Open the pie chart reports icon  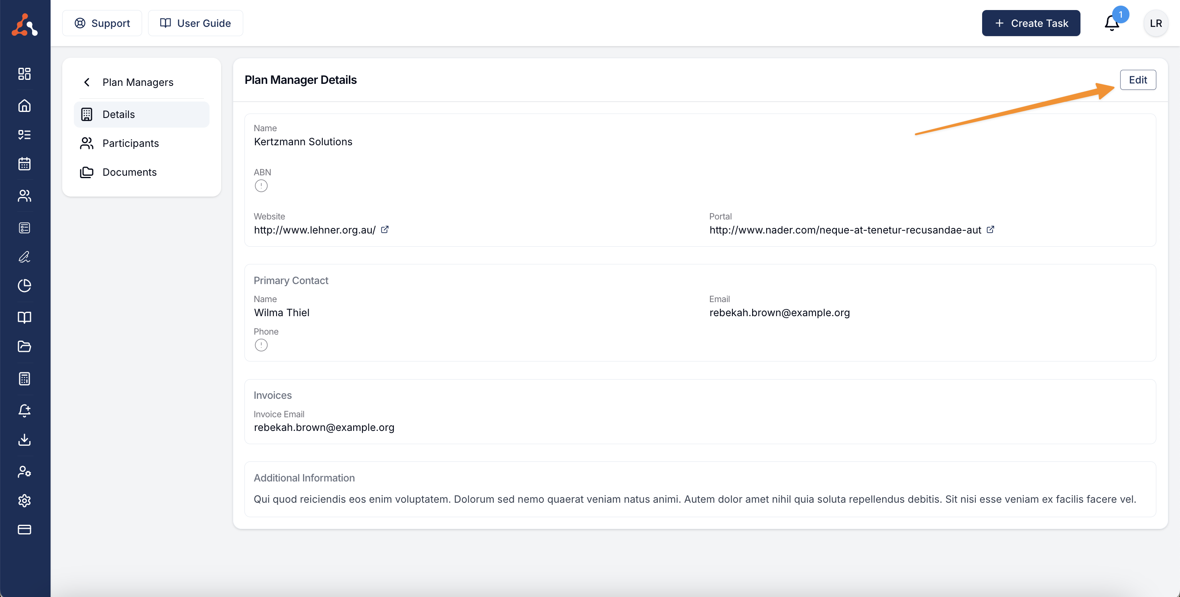24,286
